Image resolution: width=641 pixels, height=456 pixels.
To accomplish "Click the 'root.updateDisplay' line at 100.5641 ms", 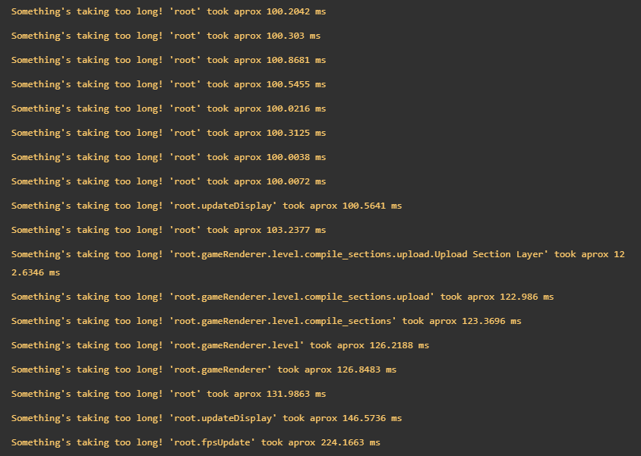I will tap(206, 206).
